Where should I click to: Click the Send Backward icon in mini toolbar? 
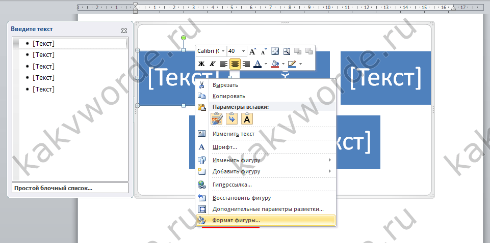click(309, 51)
